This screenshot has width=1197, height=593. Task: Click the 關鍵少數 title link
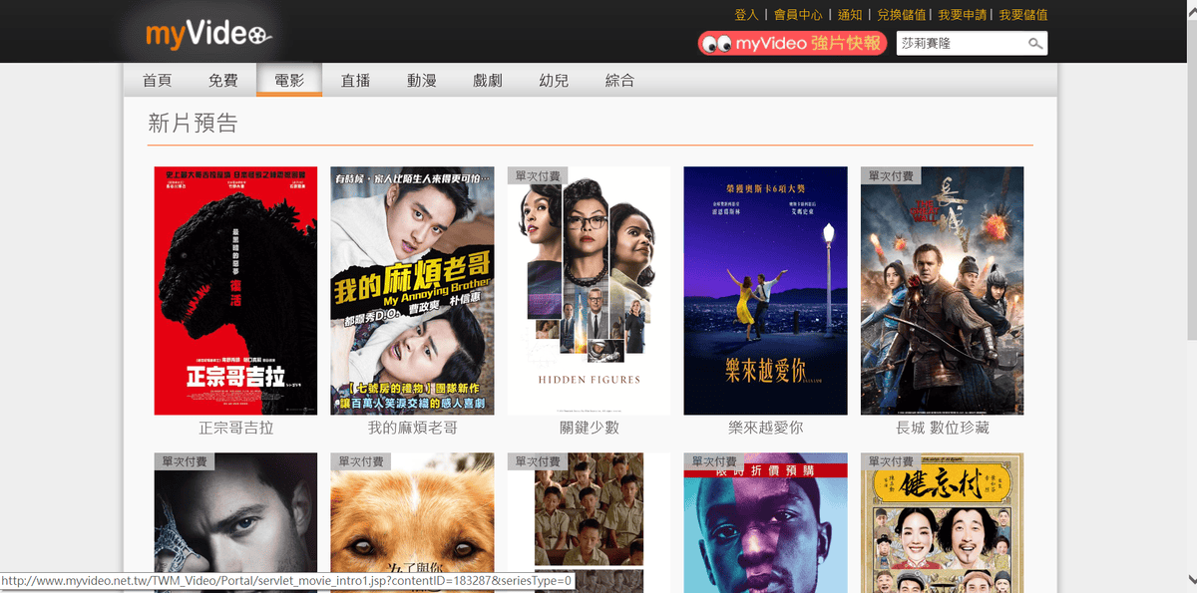pos(589,428)
